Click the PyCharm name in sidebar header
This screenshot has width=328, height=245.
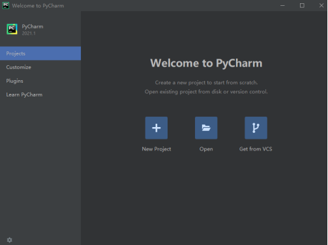[33, 27]
